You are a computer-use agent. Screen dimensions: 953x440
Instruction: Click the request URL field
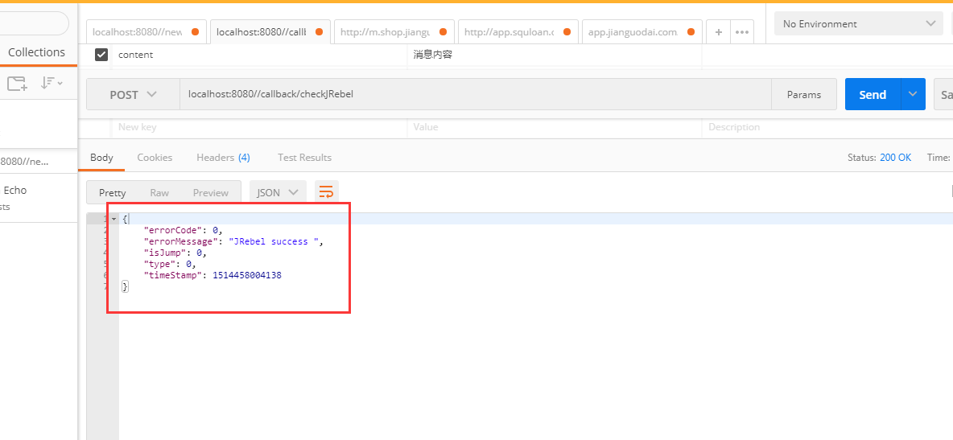pos(475,94)
